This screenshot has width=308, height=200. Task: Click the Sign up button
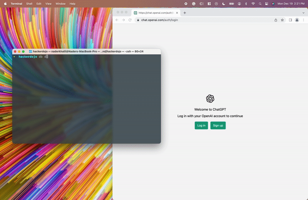(218, 125)
